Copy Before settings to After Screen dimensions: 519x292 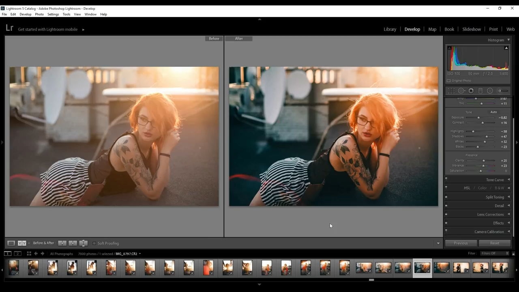(62, 243)
